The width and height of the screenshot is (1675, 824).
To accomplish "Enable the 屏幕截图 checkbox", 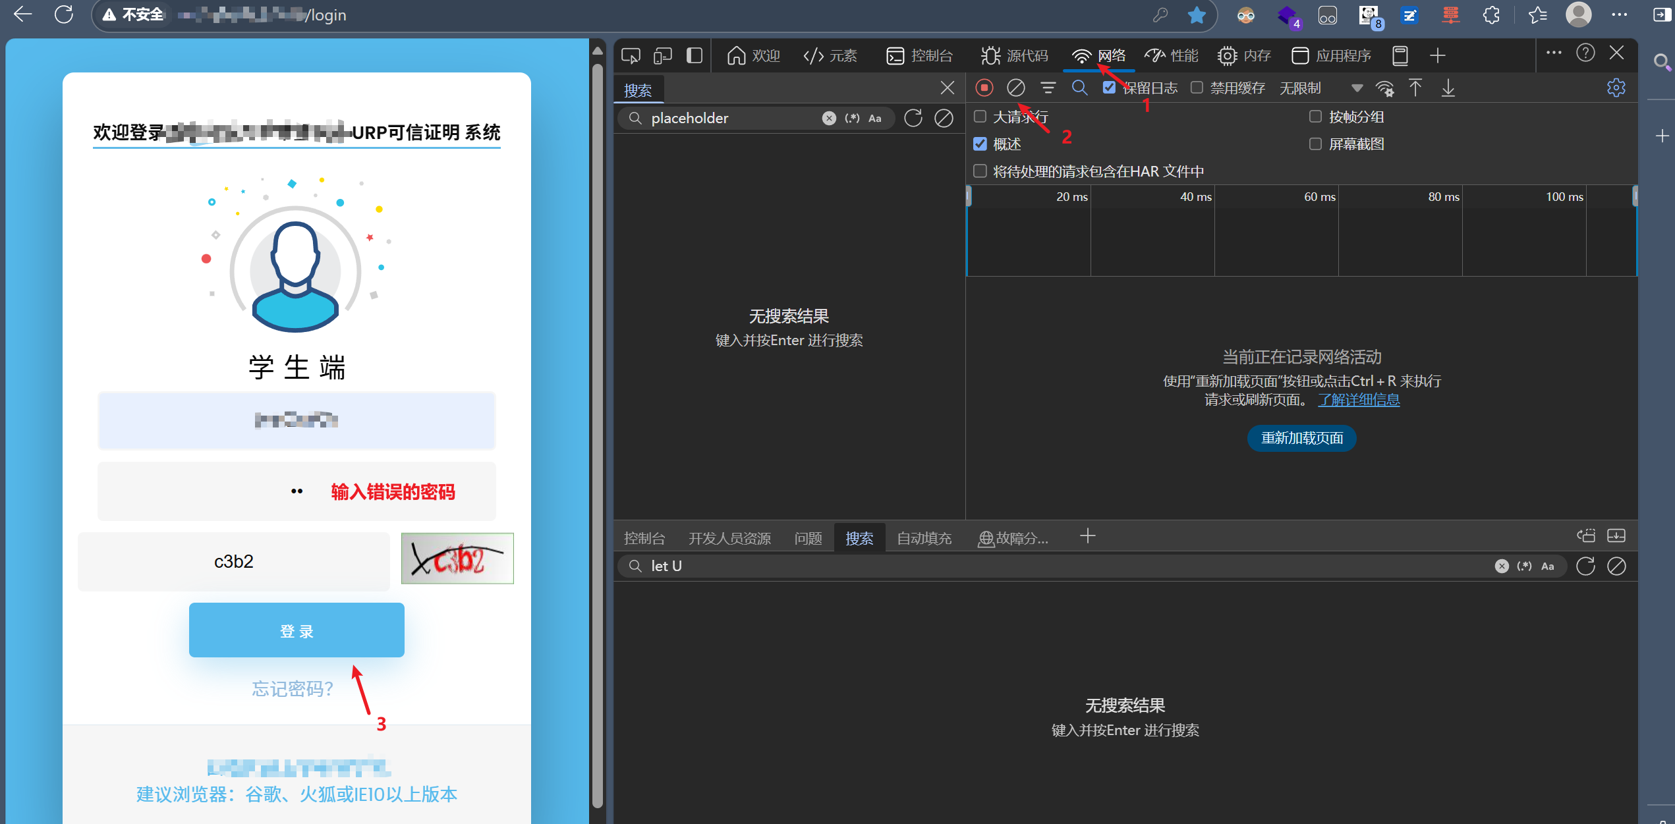I will click(x=1315, y=144).
